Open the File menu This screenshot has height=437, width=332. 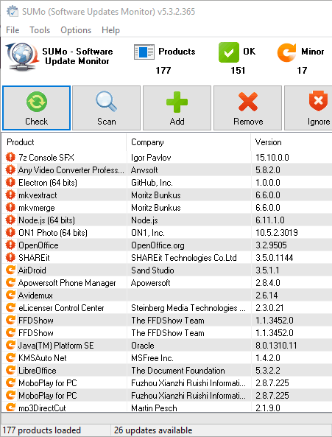[x=13, y=30]
